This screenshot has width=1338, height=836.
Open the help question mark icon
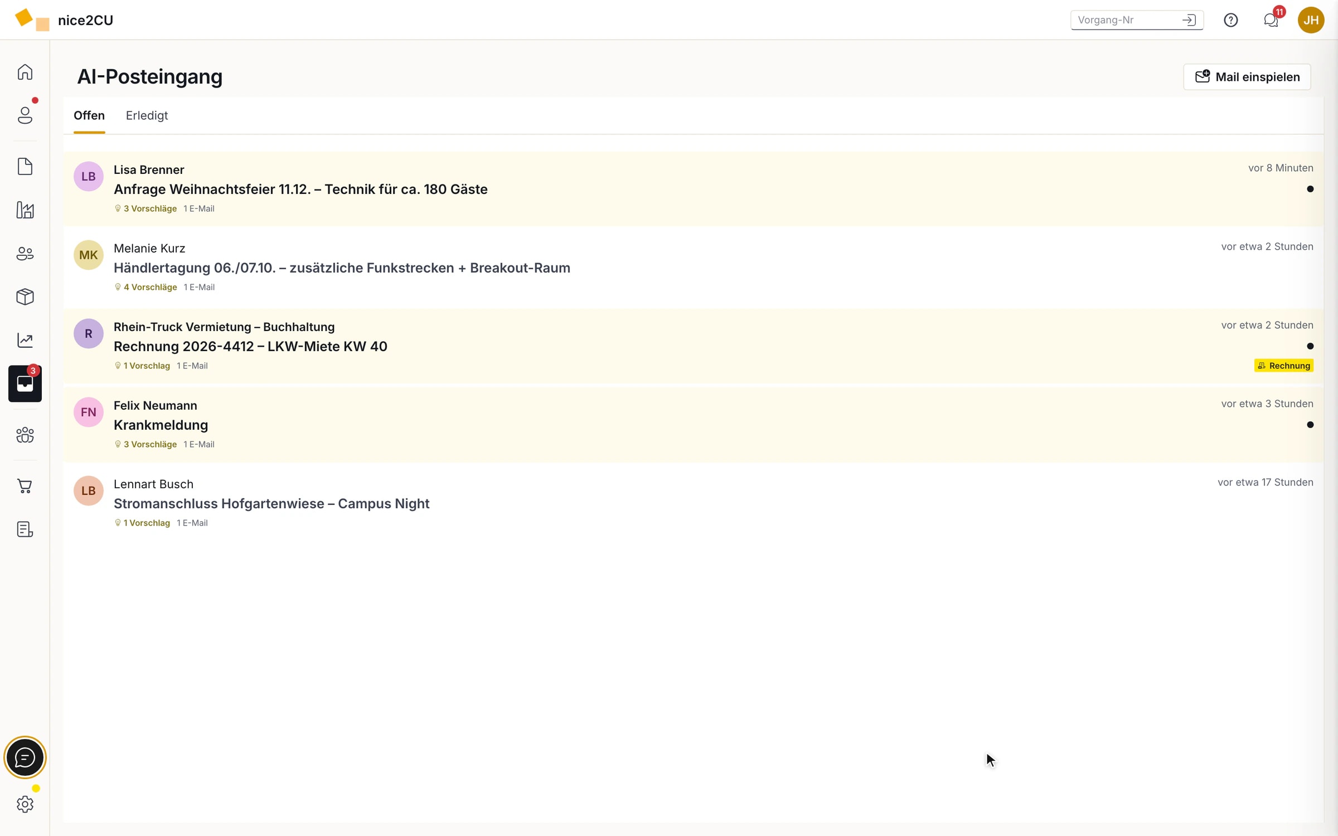pos(1230,20)
